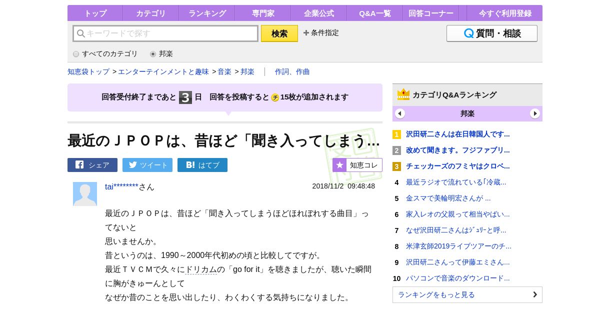Viewport: 600px width, 315px height.
Task: Click the silver rank 2 badge
Action: point(396,150)
